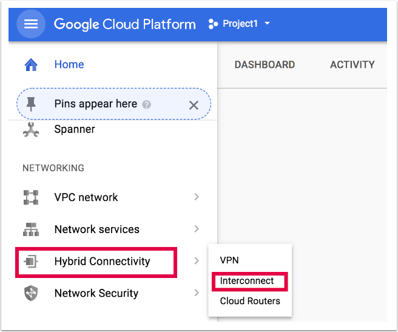Click the Project1 hexagon icon
398x332 pixels.
click(212, 24)
